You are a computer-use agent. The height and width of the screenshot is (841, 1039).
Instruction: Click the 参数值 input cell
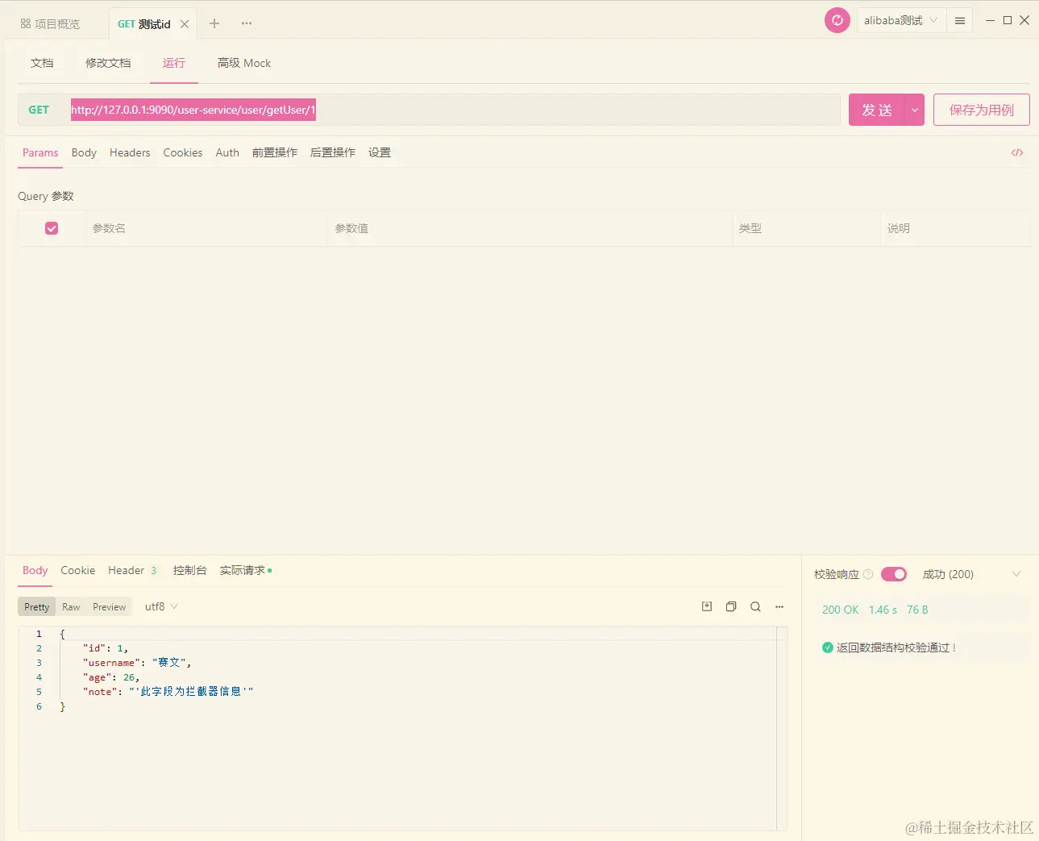coord(530,228)
